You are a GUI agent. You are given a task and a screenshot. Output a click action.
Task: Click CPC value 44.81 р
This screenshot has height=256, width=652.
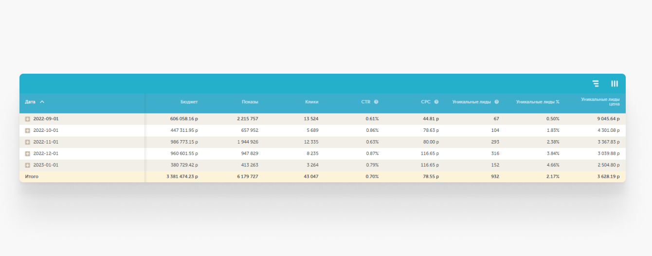pyautogui.click(x=431, y=119)
